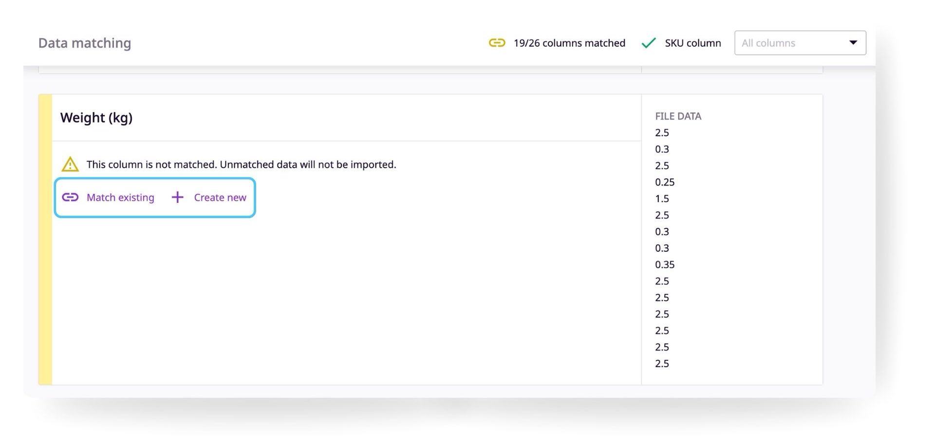Select the first 2.5 value in FILE DATA
The width and height of the screenshot is (935, 444).
point(662,132)
